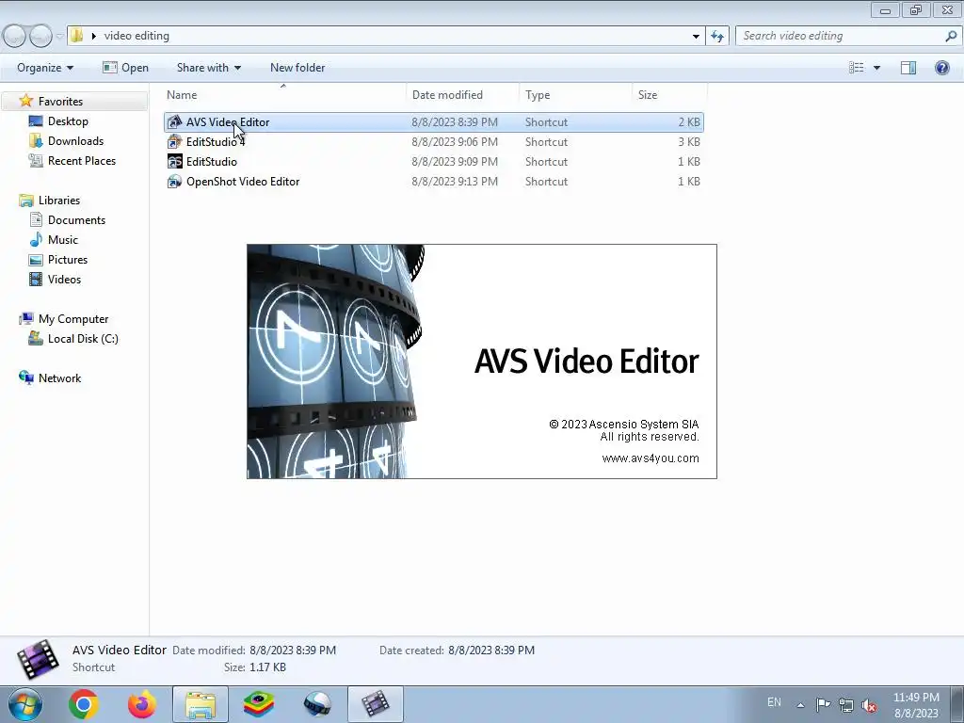Expand the breadcrumb arrow before video editing
Image resolution: width=964 pixels, height=723 pixels.
click(93, 36)
